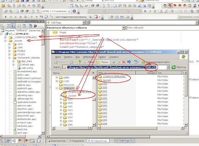
Task: Open the 'Клиентские объекты и события' dropdown
Action: tap(123, 28)
